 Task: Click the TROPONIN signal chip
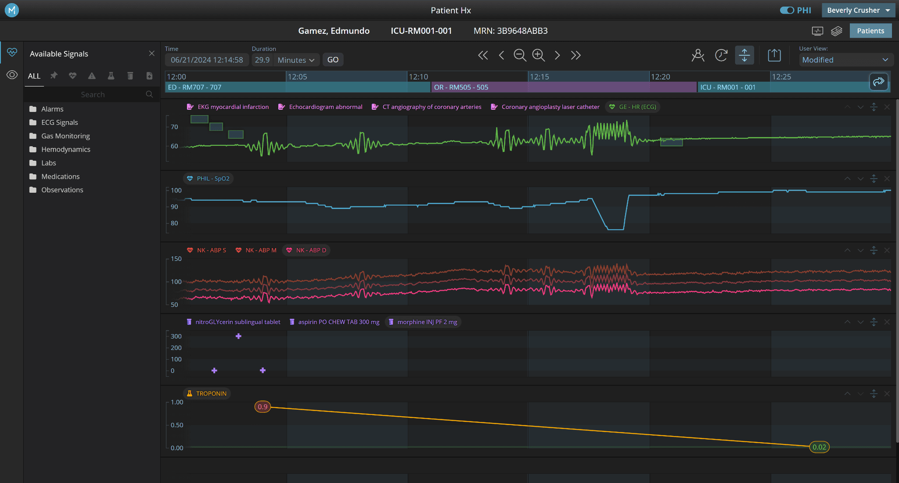[x=207, y=393]
